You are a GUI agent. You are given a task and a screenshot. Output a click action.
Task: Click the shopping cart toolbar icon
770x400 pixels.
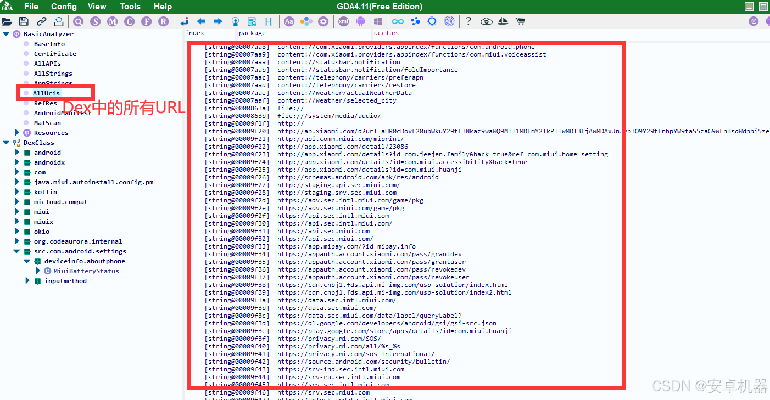(520, 21)
